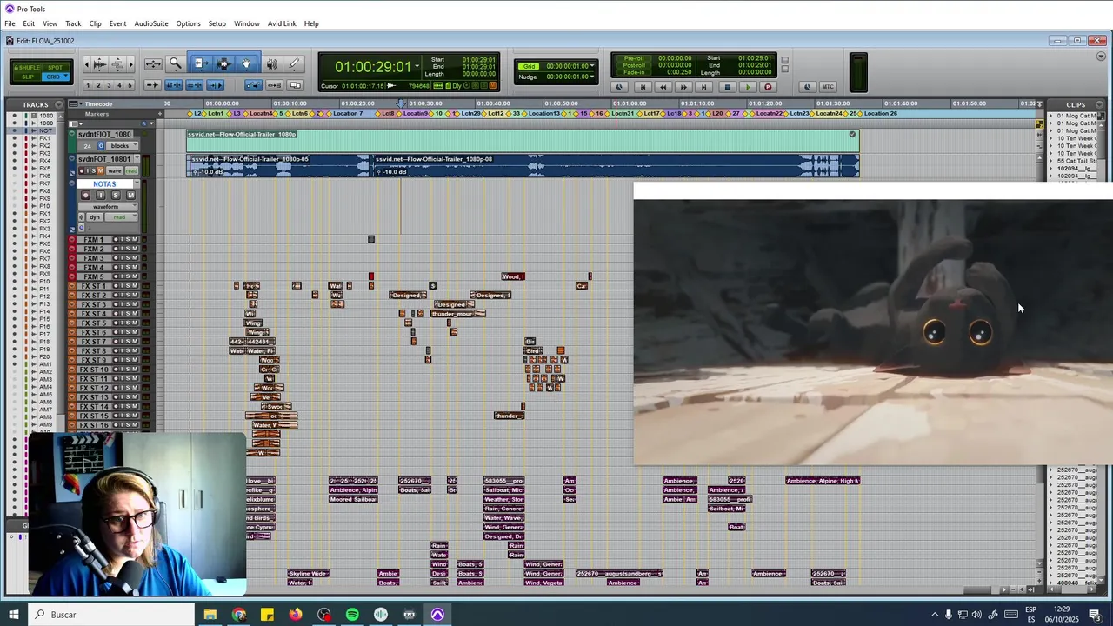This screenshot has height=626, width=1113.
Task: Click Record transport button
Action: (768, 87)
